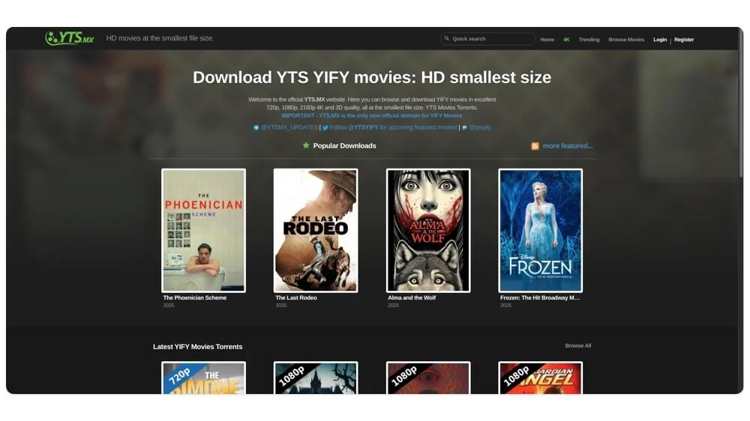Go to the Trending page

coord(589,40)
